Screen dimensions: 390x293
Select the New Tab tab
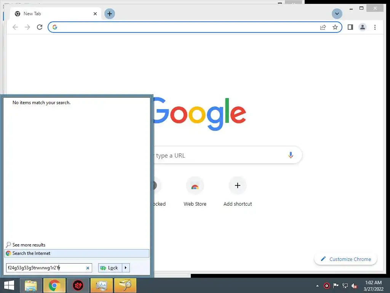pos(56,14)
